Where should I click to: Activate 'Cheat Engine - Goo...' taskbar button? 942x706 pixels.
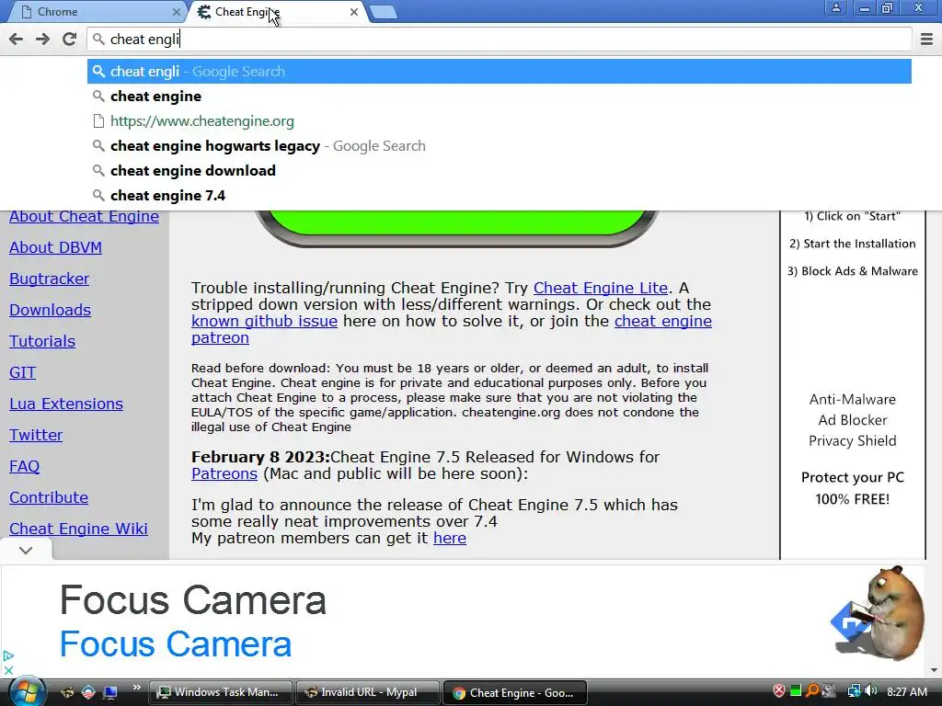pos(515,692)
